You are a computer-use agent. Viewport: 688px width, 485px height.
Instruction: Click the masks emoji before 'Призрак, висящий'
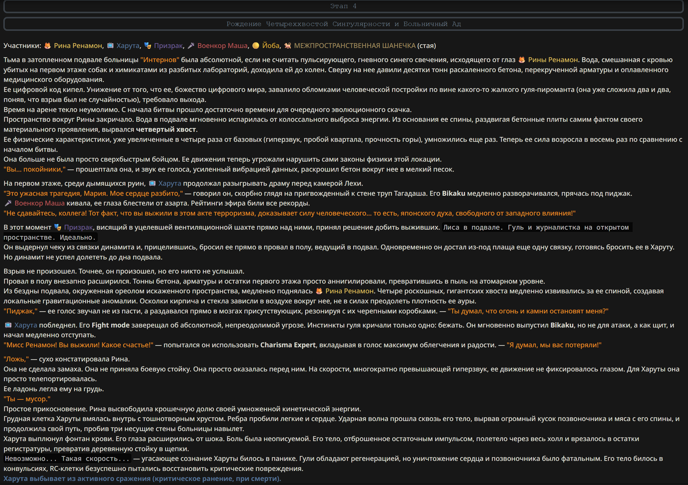click(x=58, y=227)
